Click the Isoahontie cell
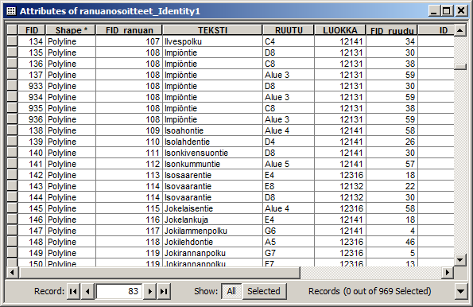The height and width of the screenshot is (307, 473). 212,130
